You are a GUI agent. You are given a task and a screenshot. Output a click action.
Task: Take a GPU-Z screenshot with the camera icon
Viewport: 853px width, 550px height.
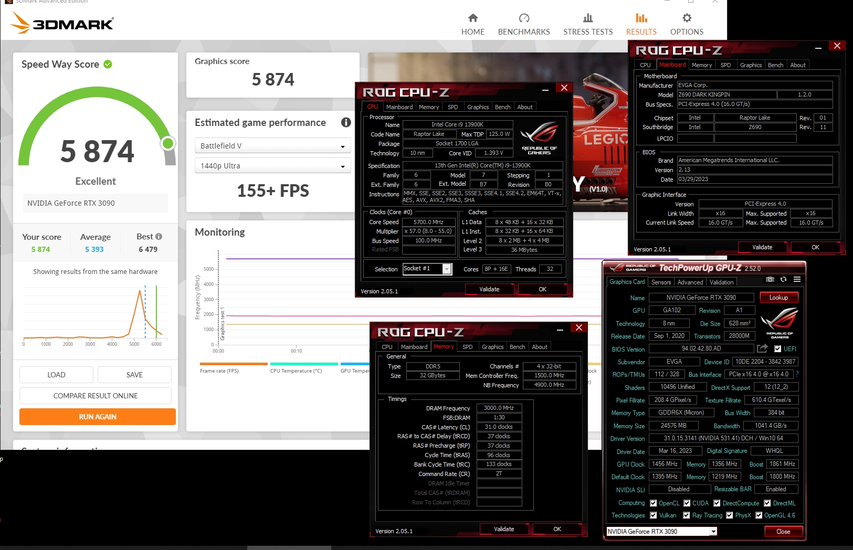click(770, 279)
